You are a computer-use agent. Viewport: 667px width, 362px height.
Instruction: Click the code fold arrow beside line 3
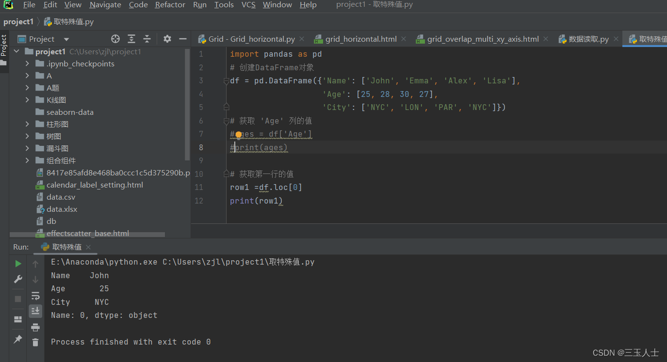[x=226, y=80]
